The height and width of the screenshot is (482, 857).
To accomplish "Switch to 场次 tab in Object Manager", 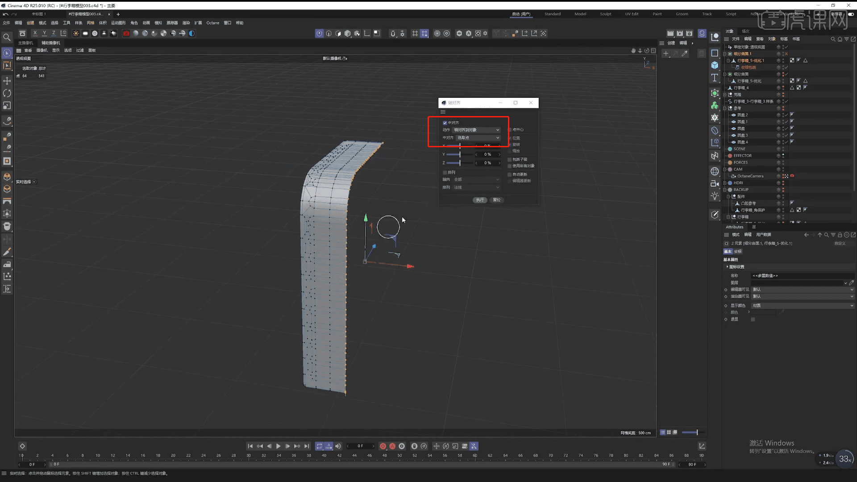I will point(745,31).
